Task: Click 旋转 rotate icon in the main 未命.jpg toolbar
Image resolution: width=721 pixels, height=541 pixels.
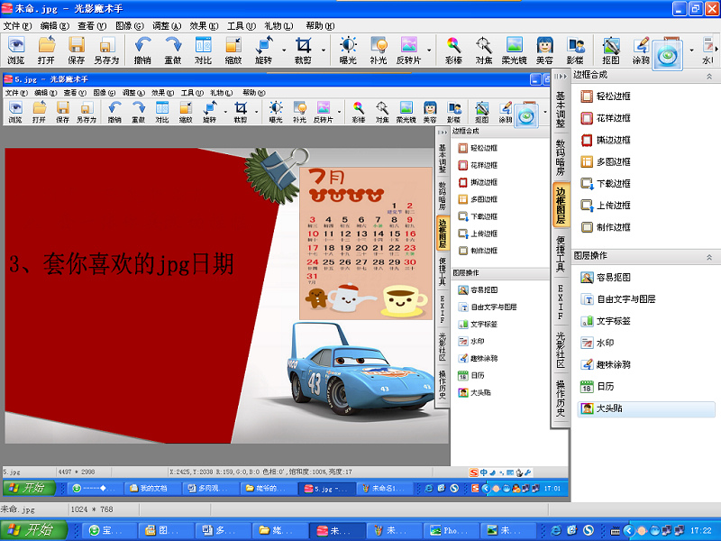Action: [264, 50]
